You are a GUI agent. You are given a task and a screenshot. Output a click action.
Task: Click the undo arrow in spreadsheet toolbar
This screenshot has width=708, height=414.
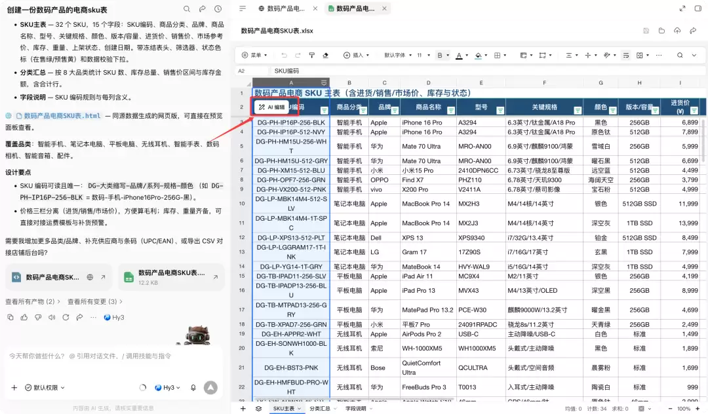coord(284,55)
